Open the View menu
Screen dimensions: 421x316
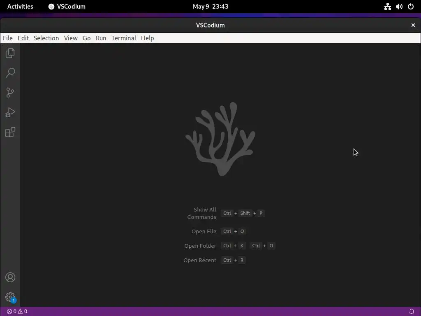pyautogui.click(x=71, y=38)
